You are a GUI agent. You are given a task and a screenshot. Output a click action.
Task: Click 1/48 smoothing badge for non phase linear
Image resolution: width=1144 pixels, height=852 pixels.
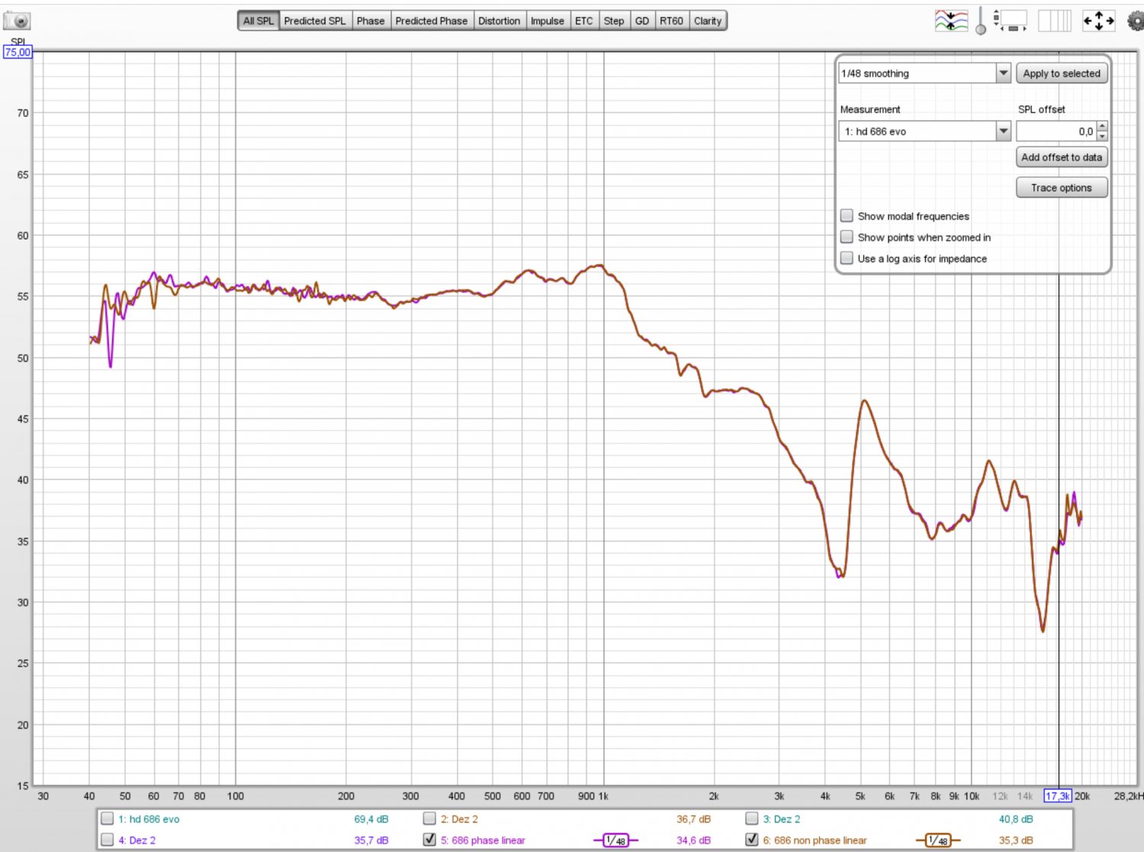937,841
